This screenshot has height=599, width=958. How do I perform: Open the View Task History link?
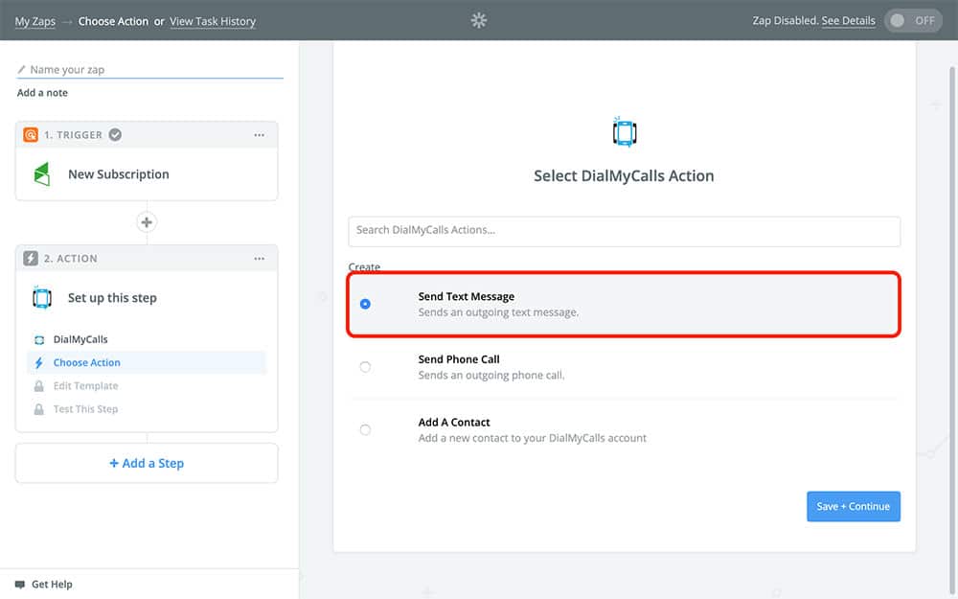click(213, 21)
